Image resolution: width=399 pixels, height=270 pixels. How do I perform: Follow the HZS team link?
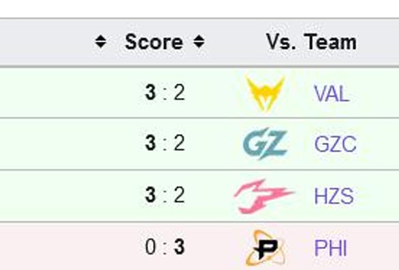pyautogui.click(x=334, y=196)
